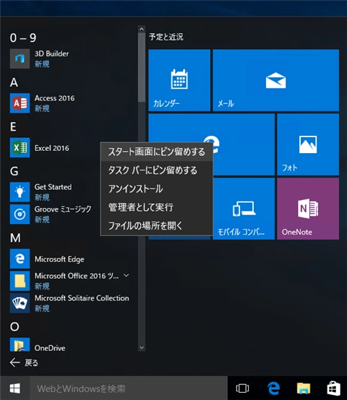Click the WebとWindowsを検索 search box
Image resolution: width=347 pixels, height=400 pixels.
point(129,388)
